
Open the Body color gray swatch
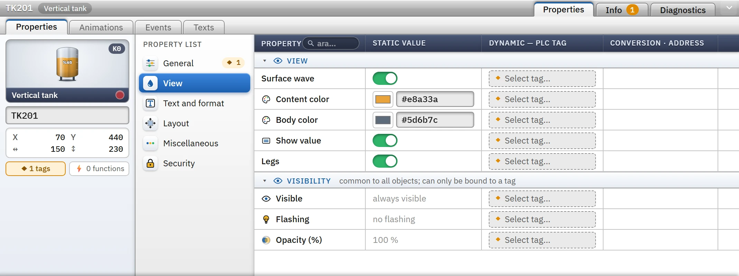tap(383, 120)
